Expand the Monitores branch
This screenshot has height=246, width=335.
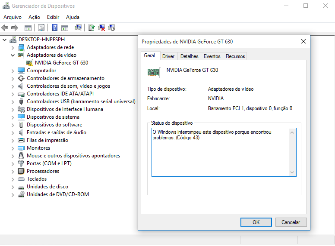point(13,148)
